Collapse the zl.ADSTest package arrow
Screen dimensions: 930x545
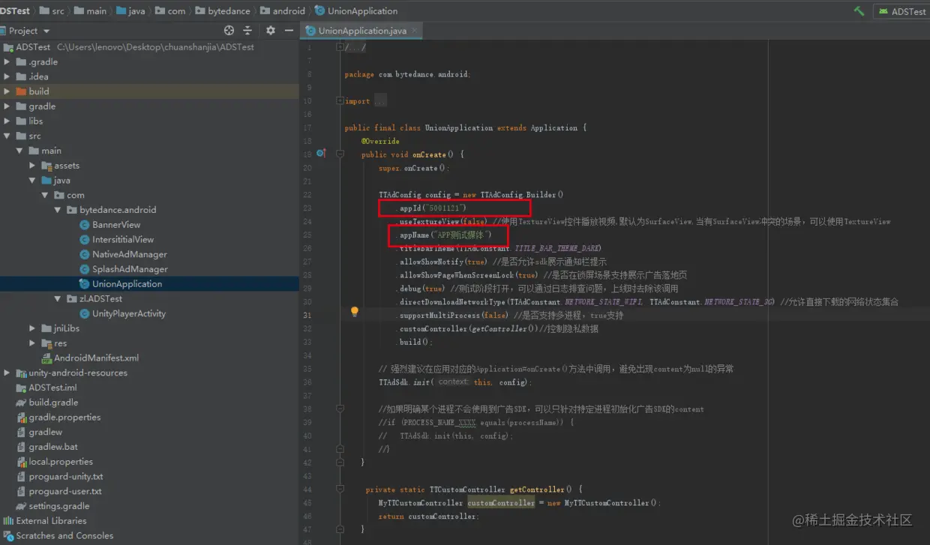[58, 299]
